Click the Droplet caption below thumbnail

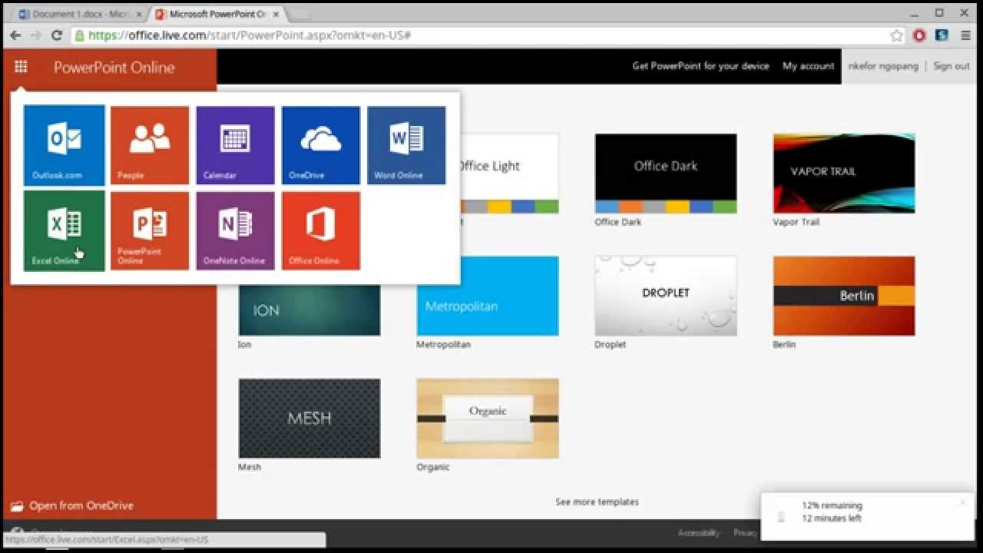(610, 344)
